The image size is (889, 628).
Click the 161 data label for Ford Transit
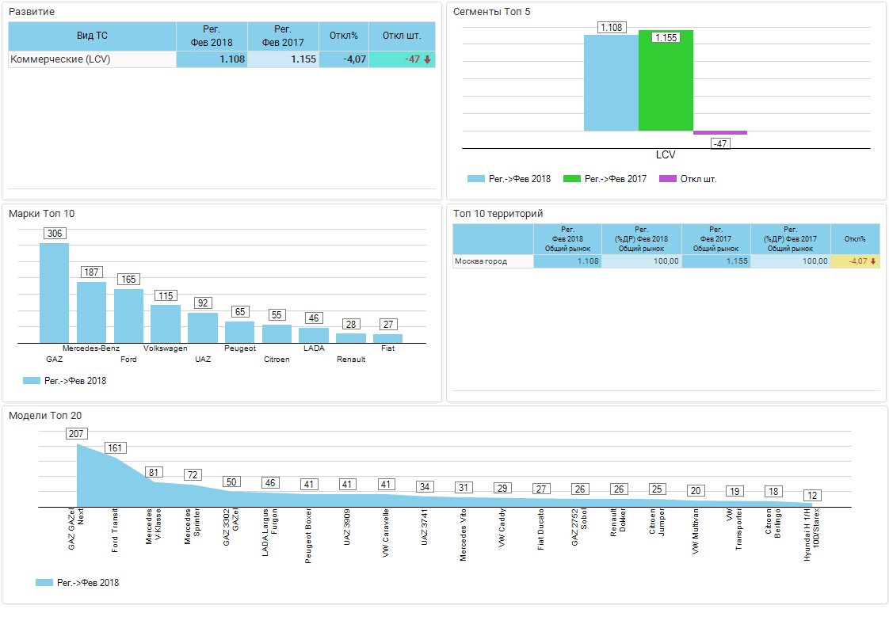(x=115, y=447)
